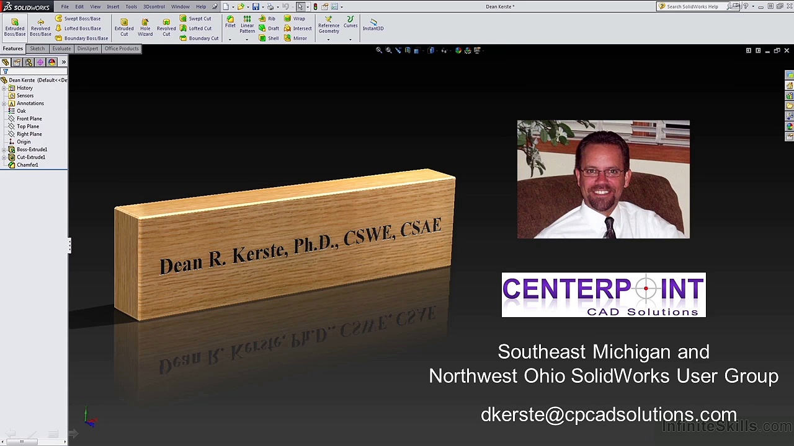Viewport: 794px width, 446px height.
Task: Activate the Shell feature
Action: pyautogui.click(x=269, y=38)
